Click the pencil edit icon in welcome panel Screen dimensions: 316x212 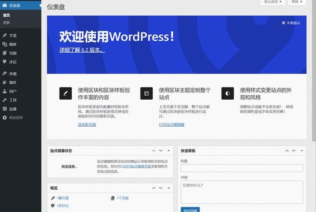(x=65, y=93)
